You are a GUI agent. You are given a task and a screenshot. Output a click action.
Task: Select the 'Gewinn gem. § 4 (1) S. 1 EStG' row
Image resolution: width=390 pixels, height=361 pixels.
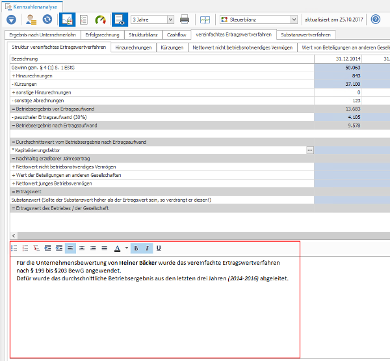pyautogui.click(x=162, y=68)
